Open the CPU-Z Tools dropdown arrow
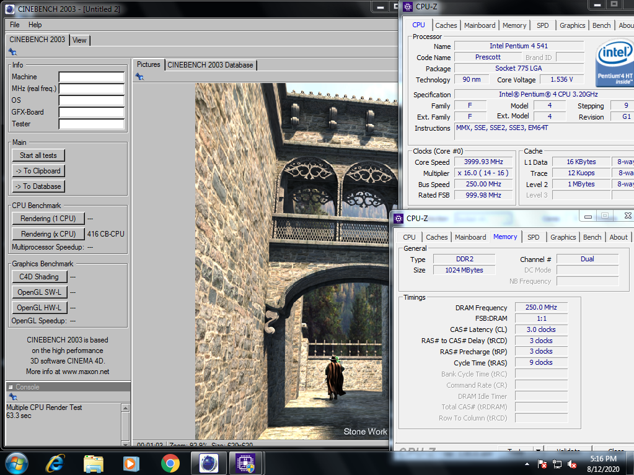 point(538,449)
